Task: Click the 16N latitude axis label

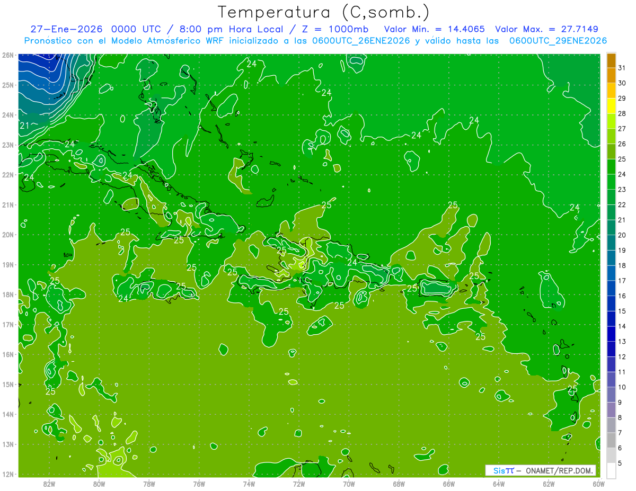Action: pos(7,354)
